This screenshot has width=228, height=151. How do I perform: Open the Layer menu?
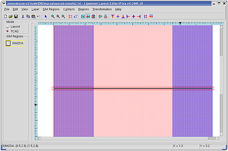[x=35, y=9]
